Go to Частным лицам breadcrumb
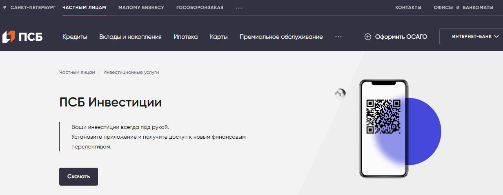This screenshot has height=195, width=503. [x=77, y=72]
